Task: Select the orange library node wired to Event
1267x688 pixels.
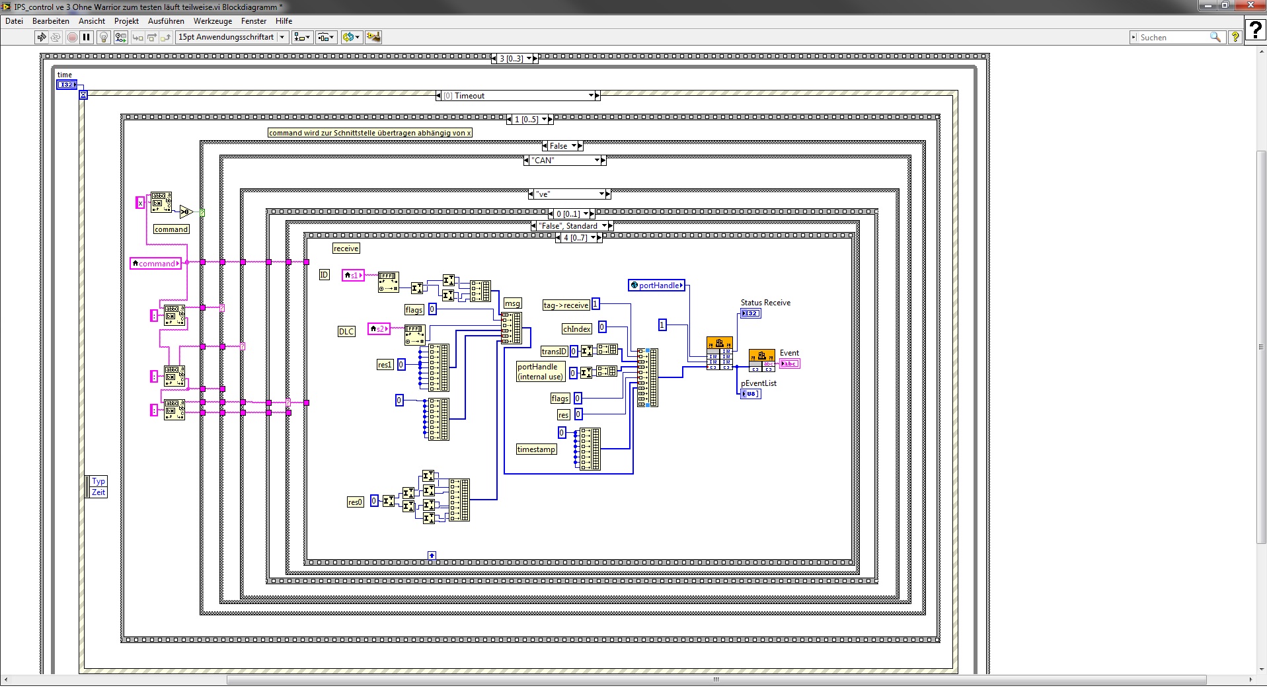Action: 762,361
